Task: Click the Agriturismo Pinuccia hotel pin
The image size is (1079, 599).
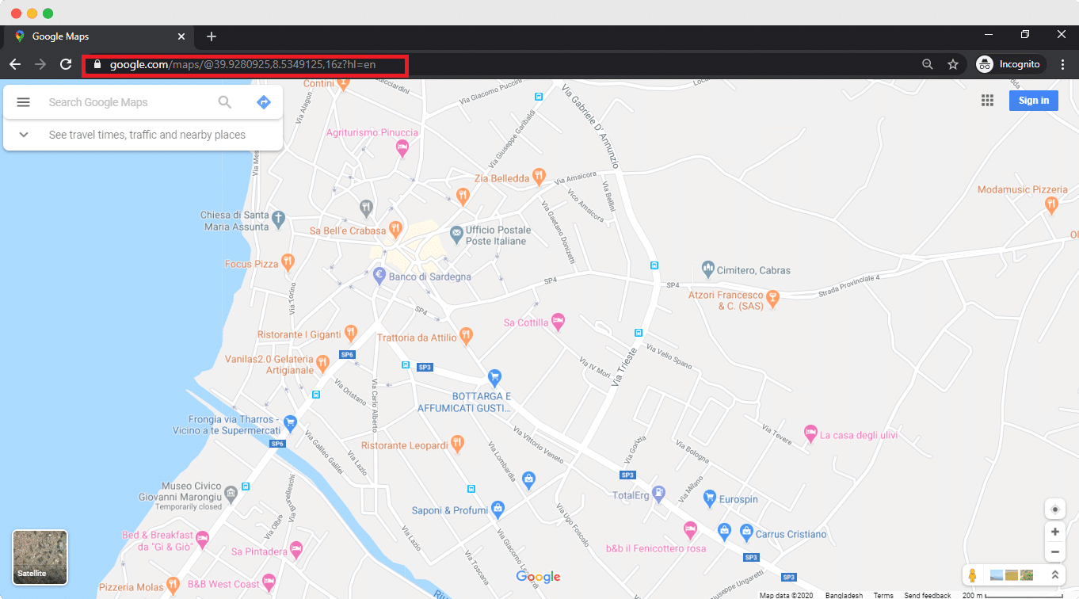Action: tap(402, 147)
